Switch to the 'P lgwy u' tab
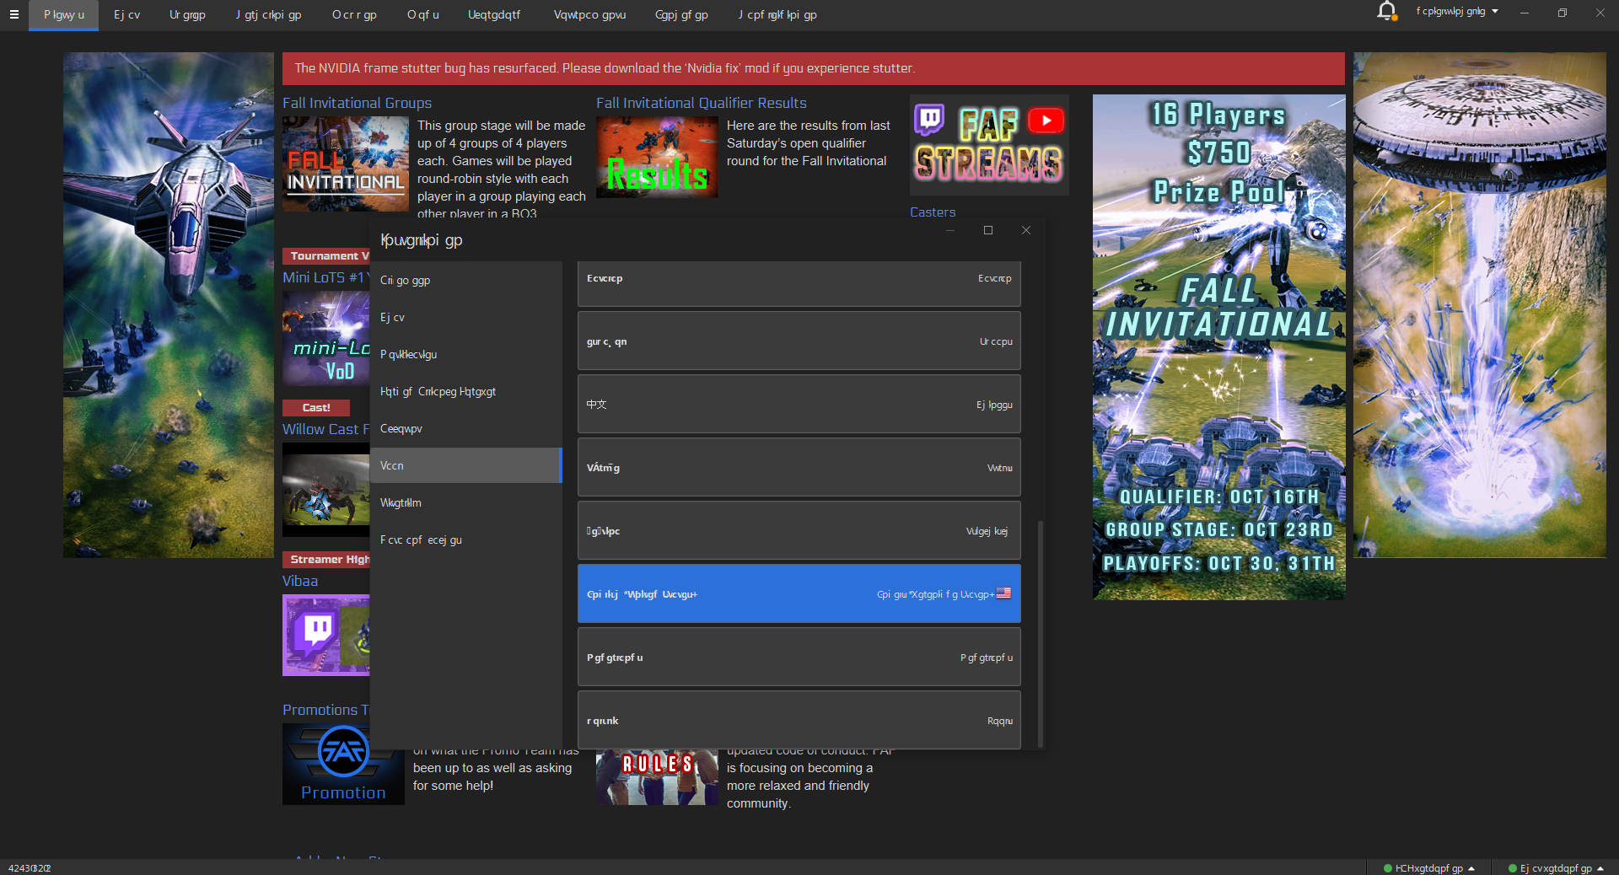Viewport: 1619px width, 875px height. (x=64, y=15)
